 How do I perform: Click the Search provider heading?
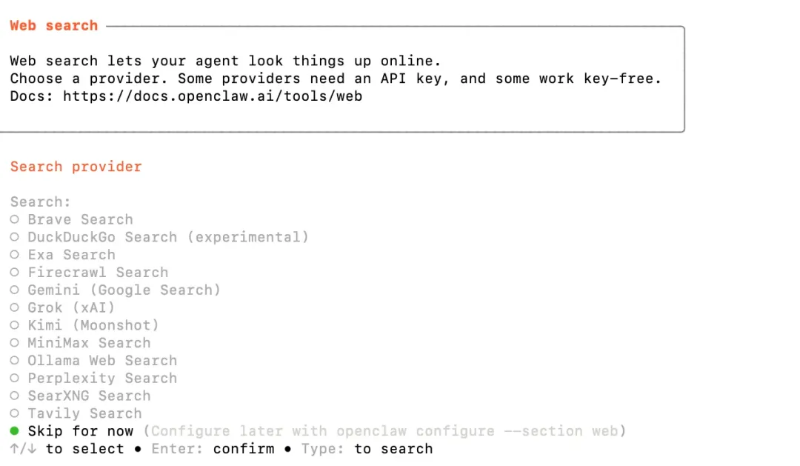tap(76, 167)
